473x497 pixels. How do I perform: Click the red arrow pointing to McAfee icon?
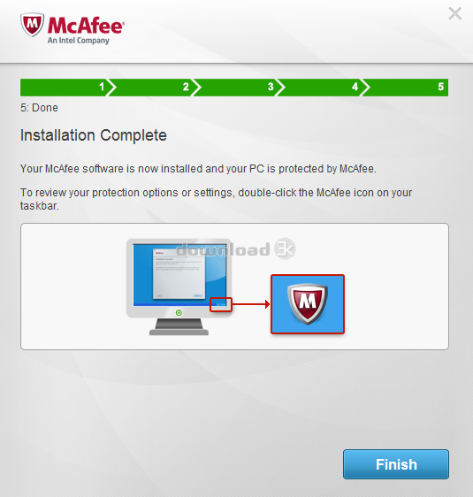coord(251,304)
